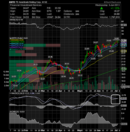Click the '19.24' January price annotation
The width and height of the screenshot is (130, 132).
(x=19, y=71)
